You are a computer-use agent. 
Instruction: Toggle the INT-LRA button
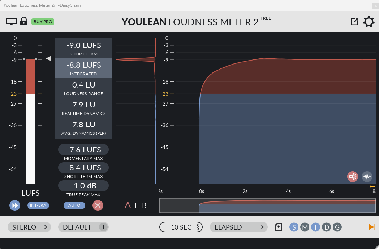tap(38, 205)
